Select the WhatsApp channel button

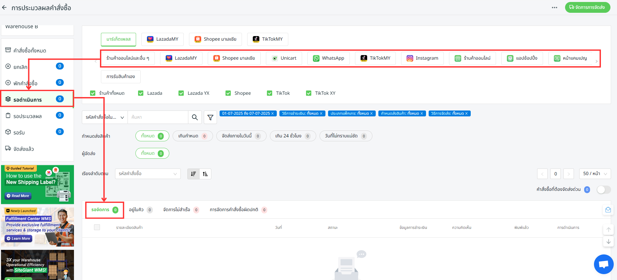tap(328, 58)
